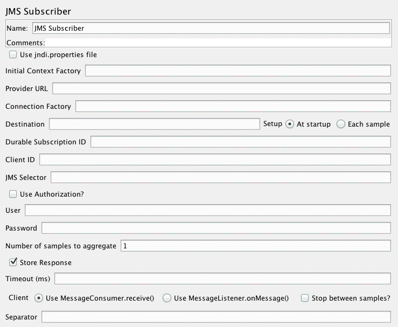This screenshot has height=327, width=398.
Task: Click the Durable Subscription ID field
Action: 240,142
